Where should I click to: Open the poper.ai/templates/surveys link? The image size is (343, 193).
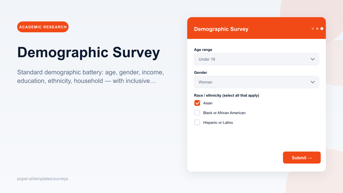click(x=43, y=179)
